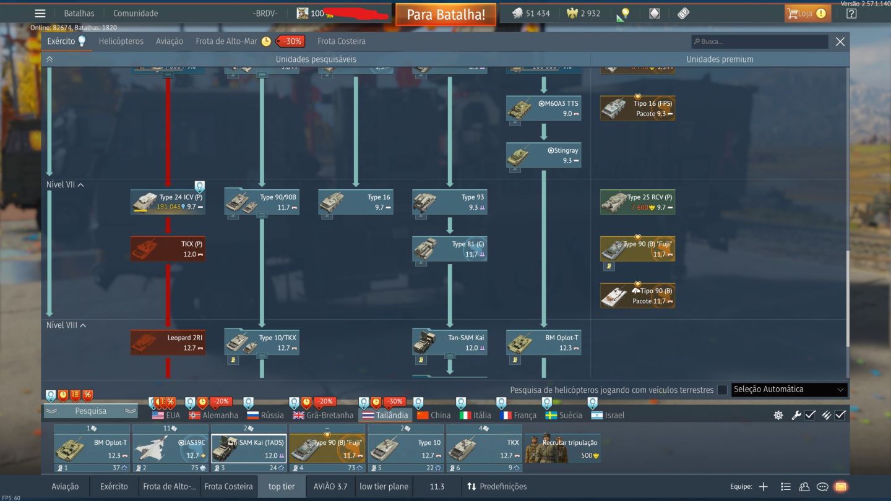The image size is (891, 501).
Task: Open the battle pass diamond icon
Action: pyautogui.click(x=654, y=14)
